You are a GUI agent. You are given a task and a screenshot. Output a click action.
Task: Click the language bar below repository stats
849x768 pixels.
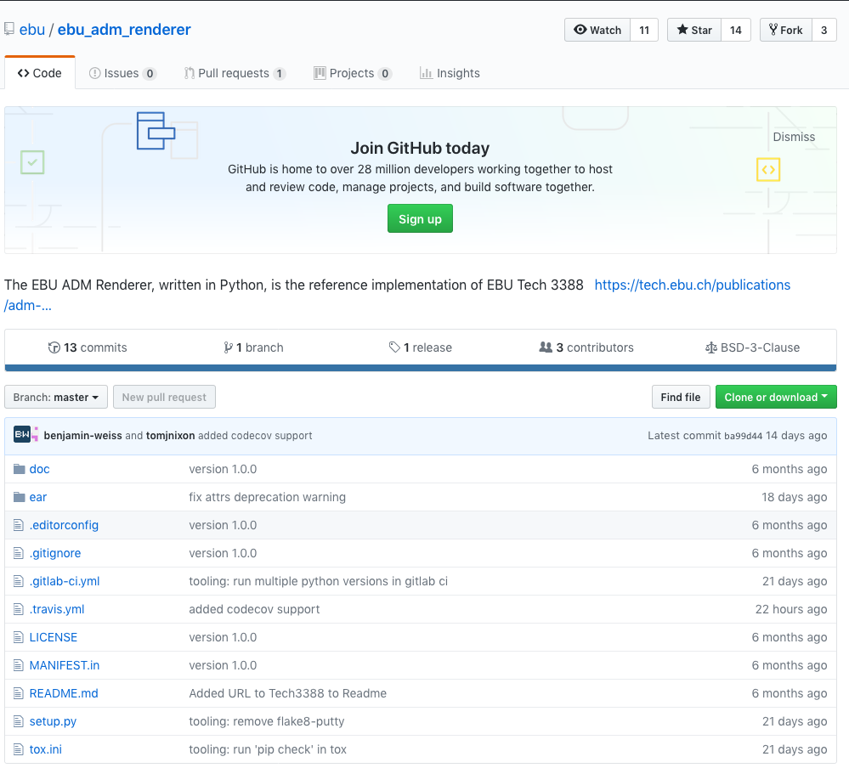421,368
